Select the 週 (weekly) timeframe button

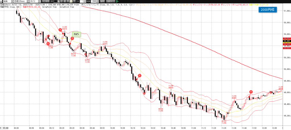point(65,1)
